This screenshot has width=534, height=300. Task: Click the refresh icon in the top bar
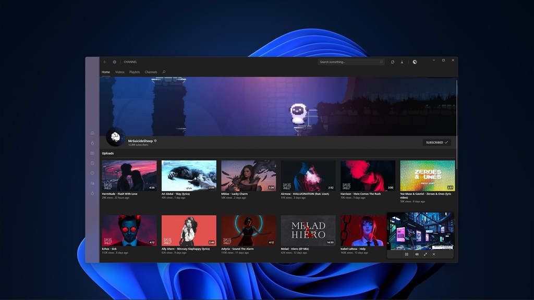[393, 62]
